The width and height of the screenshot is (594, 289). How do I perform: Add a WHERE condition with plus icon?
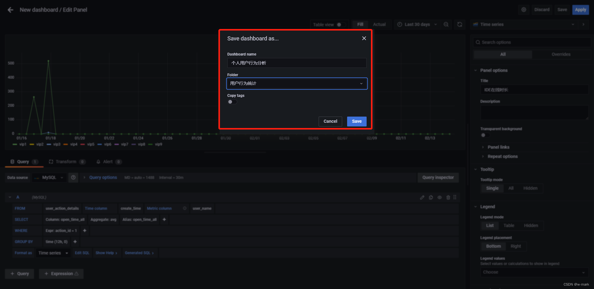pyautogui.click(x=84, y=231)
